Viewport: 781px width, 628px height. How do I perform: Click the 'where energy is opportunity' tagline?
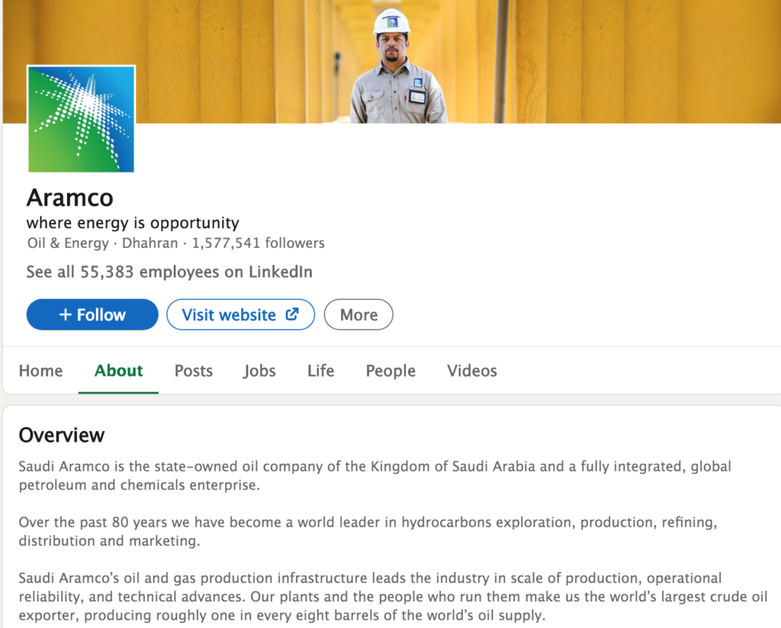click(133, 223)
